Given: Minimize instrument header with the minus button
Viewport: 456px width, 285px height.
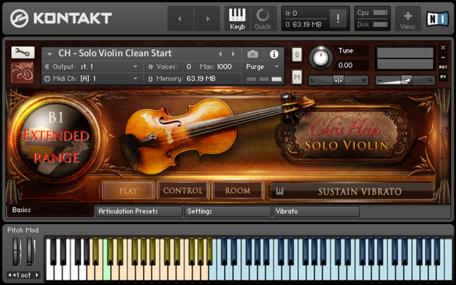Looking at the screenshot, I should (x=443, y=58).
